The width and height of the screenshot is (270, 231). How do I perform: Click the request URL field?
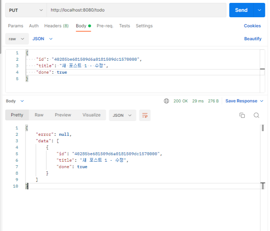(x=136, y=10)
